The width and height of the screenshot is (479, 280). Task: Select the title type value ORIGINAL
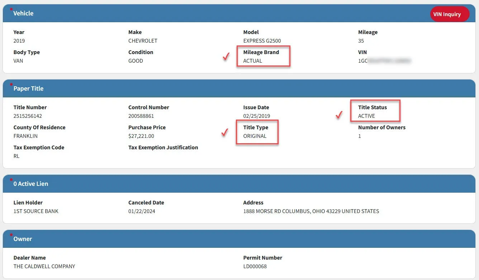255,136
